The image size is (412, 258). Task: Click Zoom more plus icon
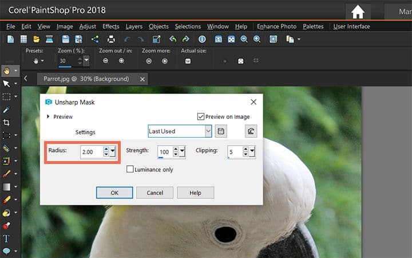click(165, 61)
